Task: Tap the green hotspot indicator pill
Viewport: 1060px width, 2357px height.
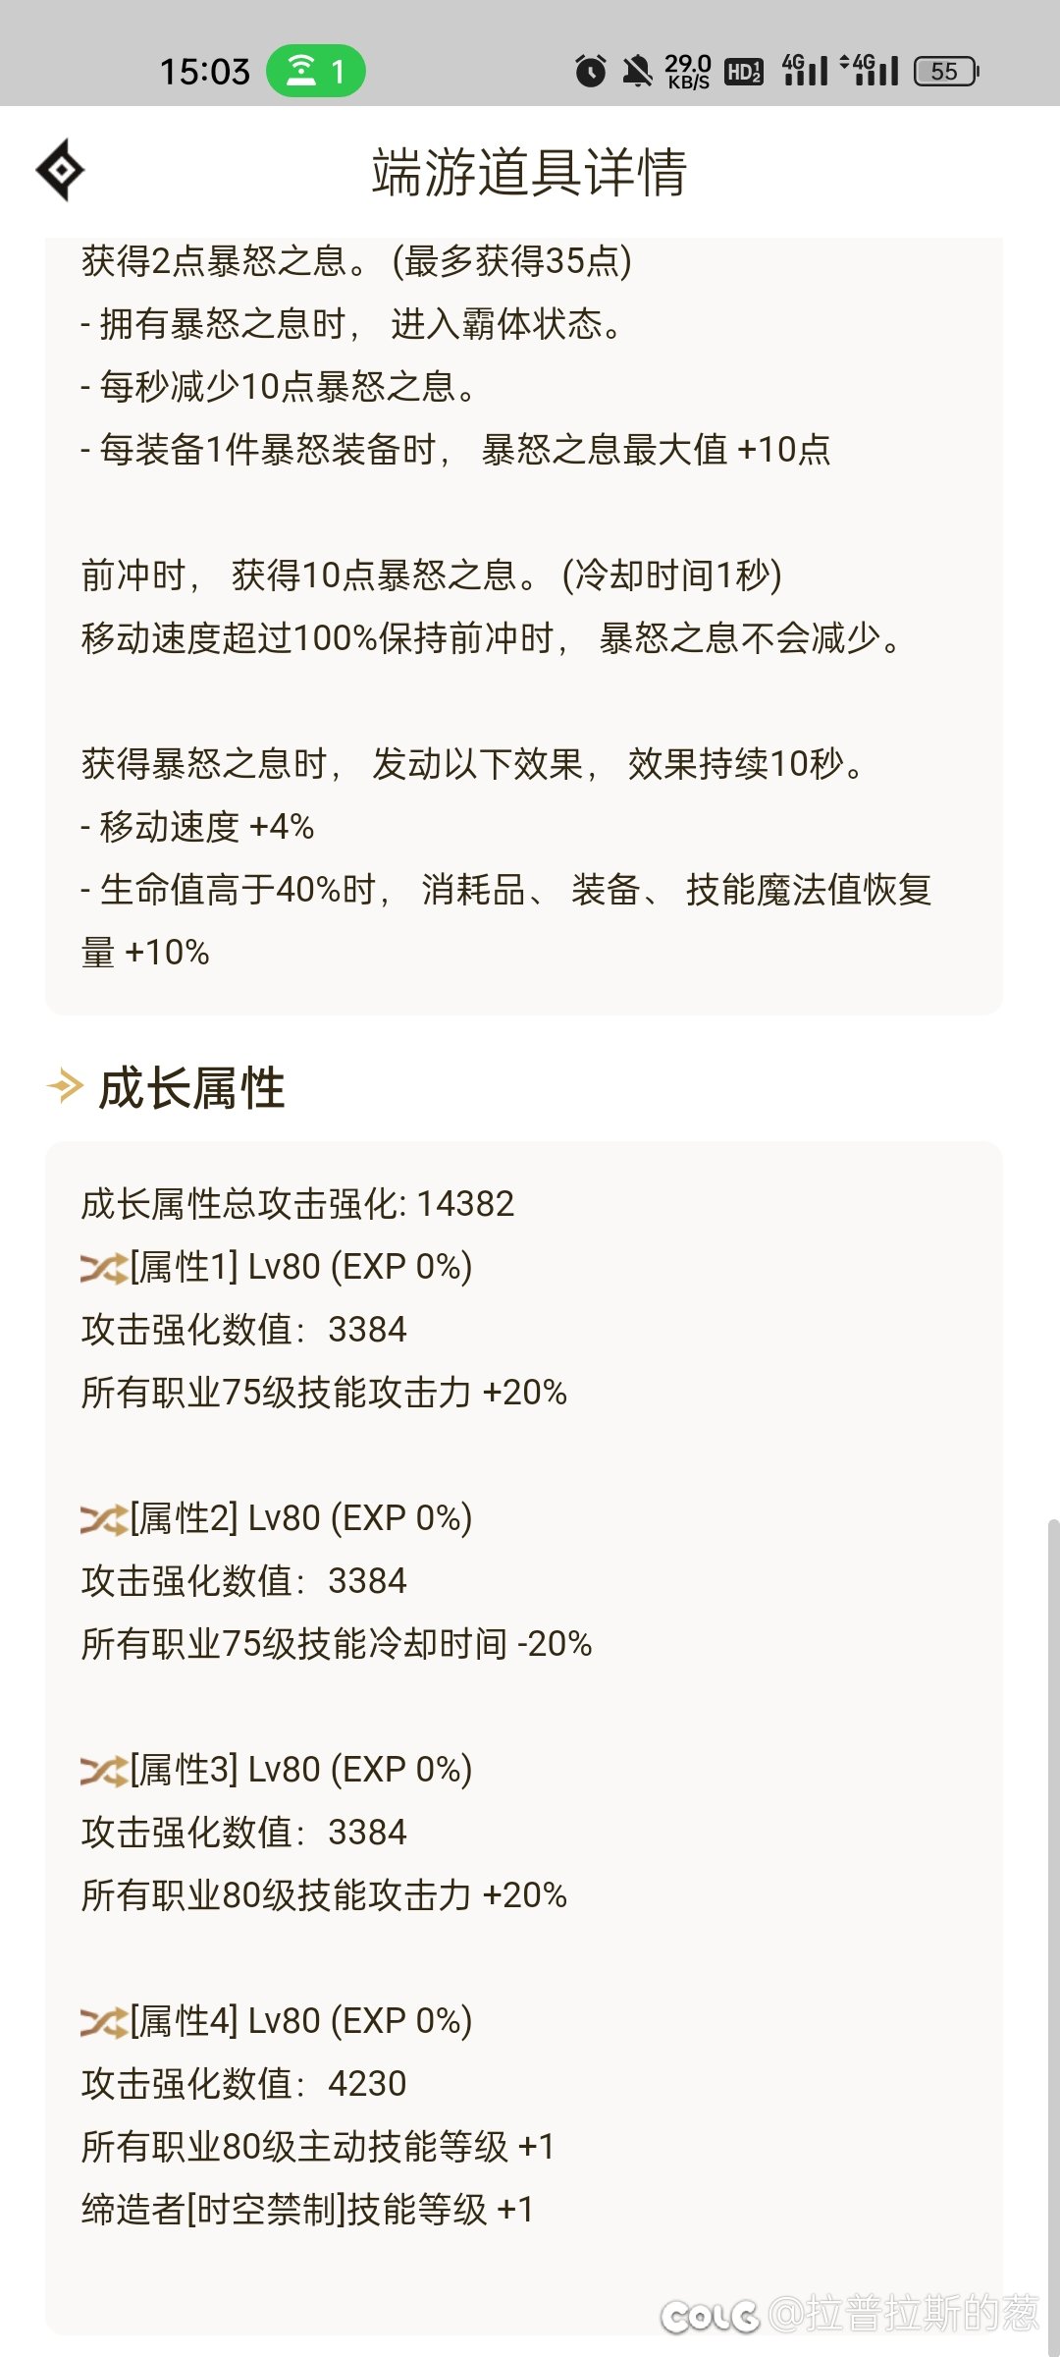Action: click(316, 71)
